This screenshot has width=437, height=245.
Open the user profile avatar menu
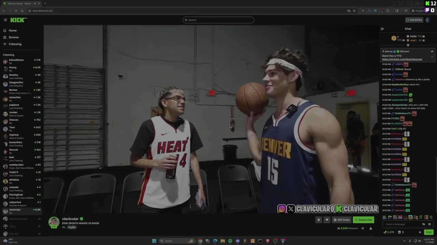point(427,20)
